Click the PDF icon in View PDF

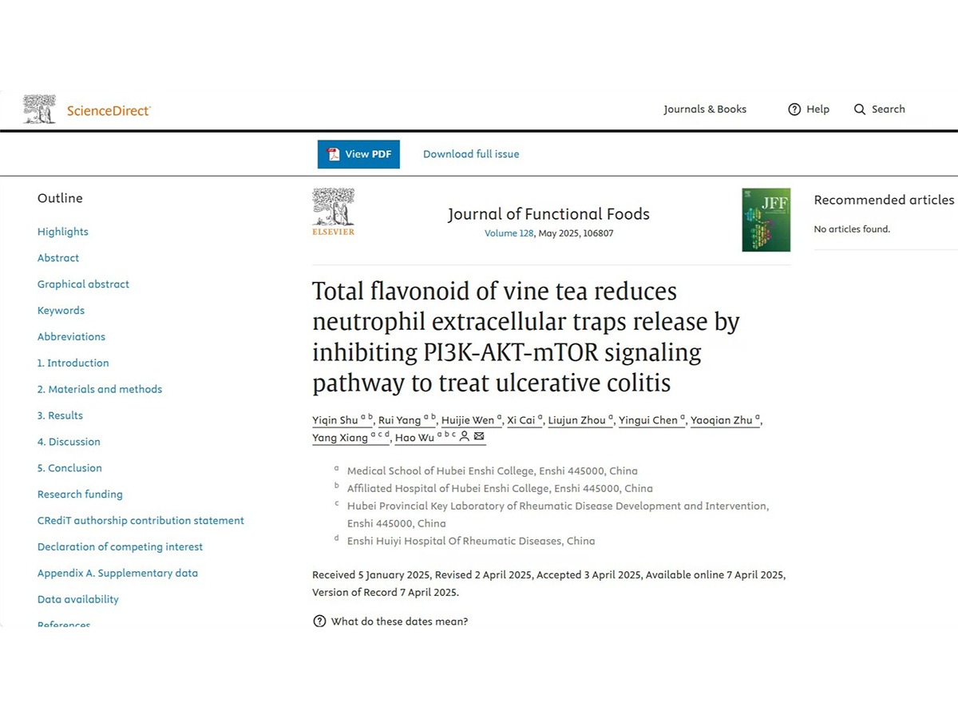(334, 154)
